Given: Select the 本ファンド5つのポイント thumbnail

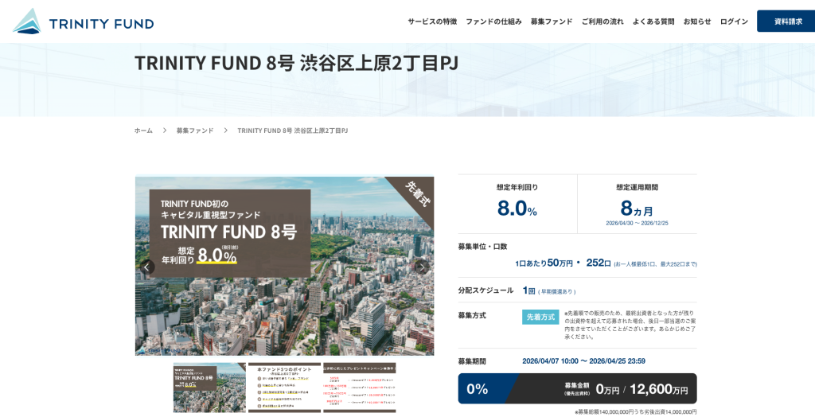Looking at the screenshot, I should point(284,388).
